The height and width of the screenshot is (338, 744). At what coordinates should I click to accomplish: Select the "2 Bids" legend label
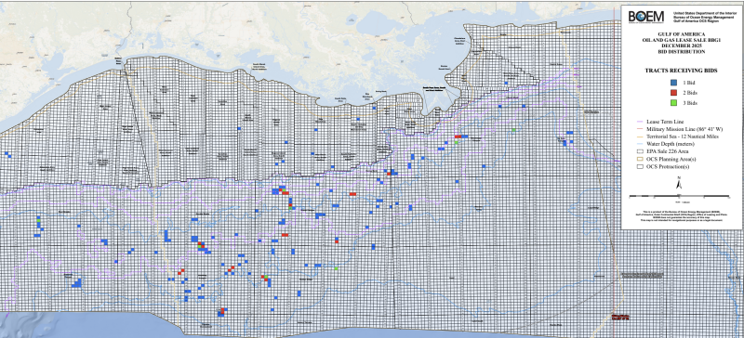point(690,93)
